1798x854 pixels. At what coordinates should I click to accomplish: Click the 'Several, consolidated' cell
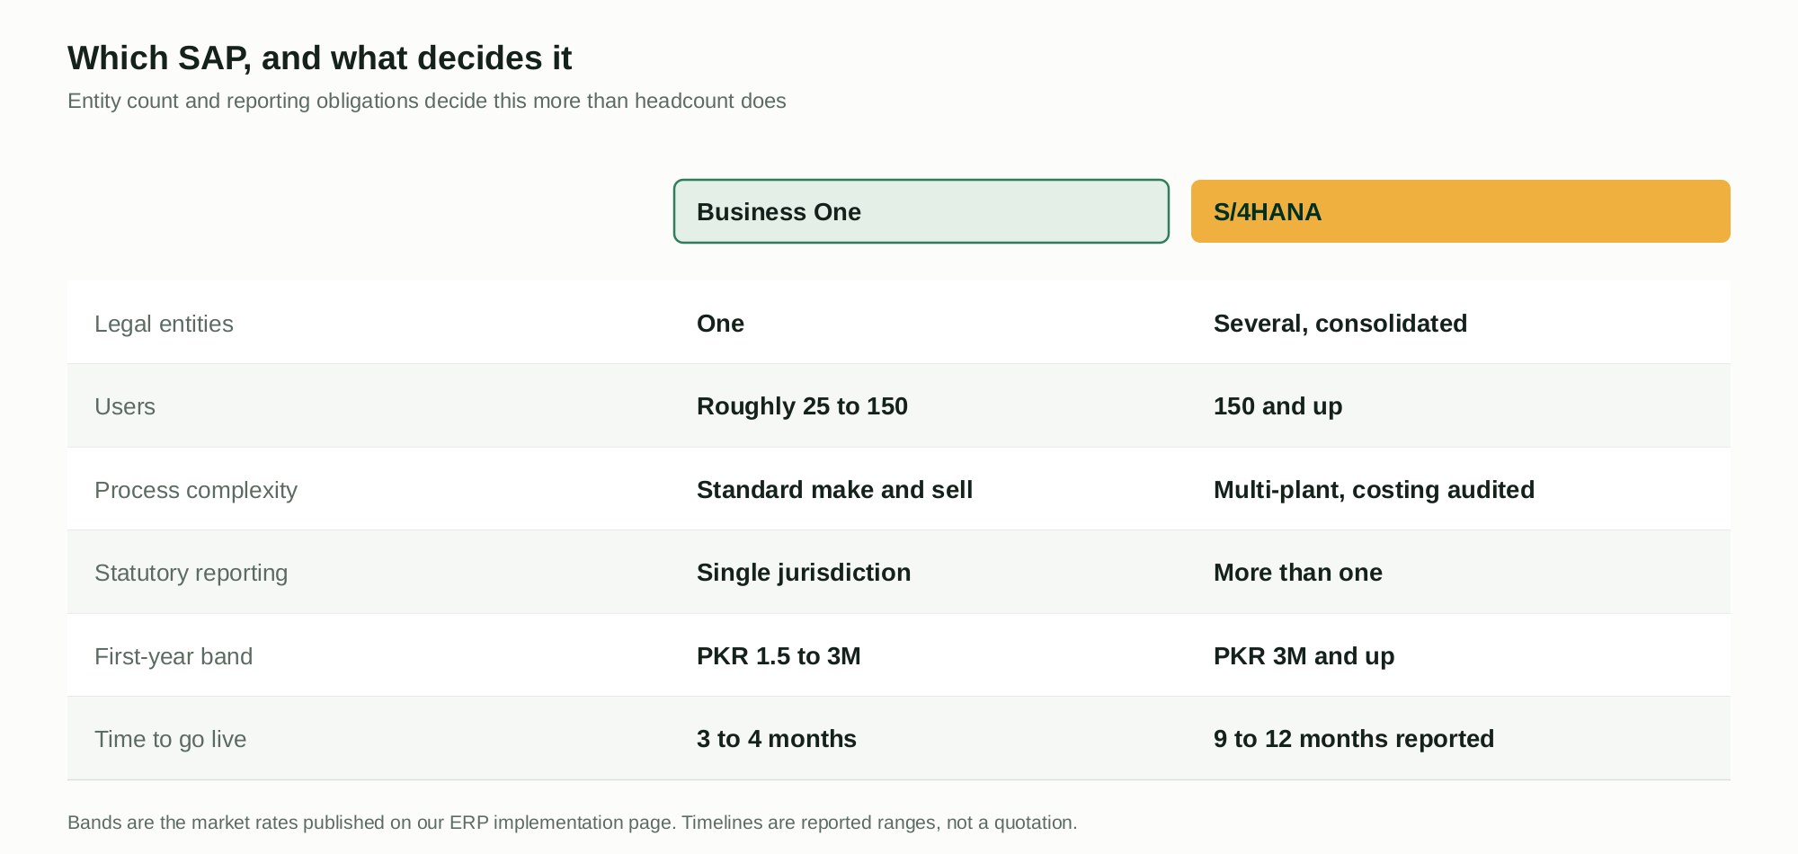[x=1340, y=324]
